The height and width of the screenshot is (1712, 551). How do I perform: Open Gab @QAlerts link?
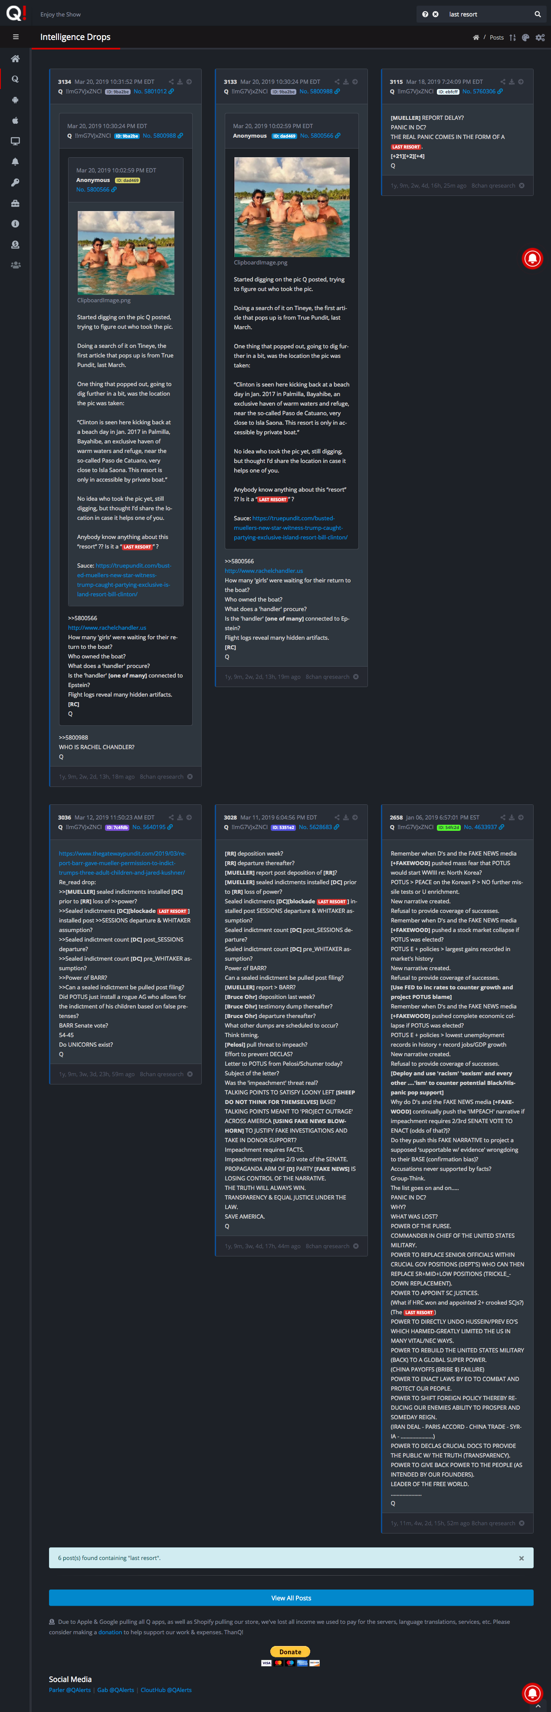tap(115, 1690)
